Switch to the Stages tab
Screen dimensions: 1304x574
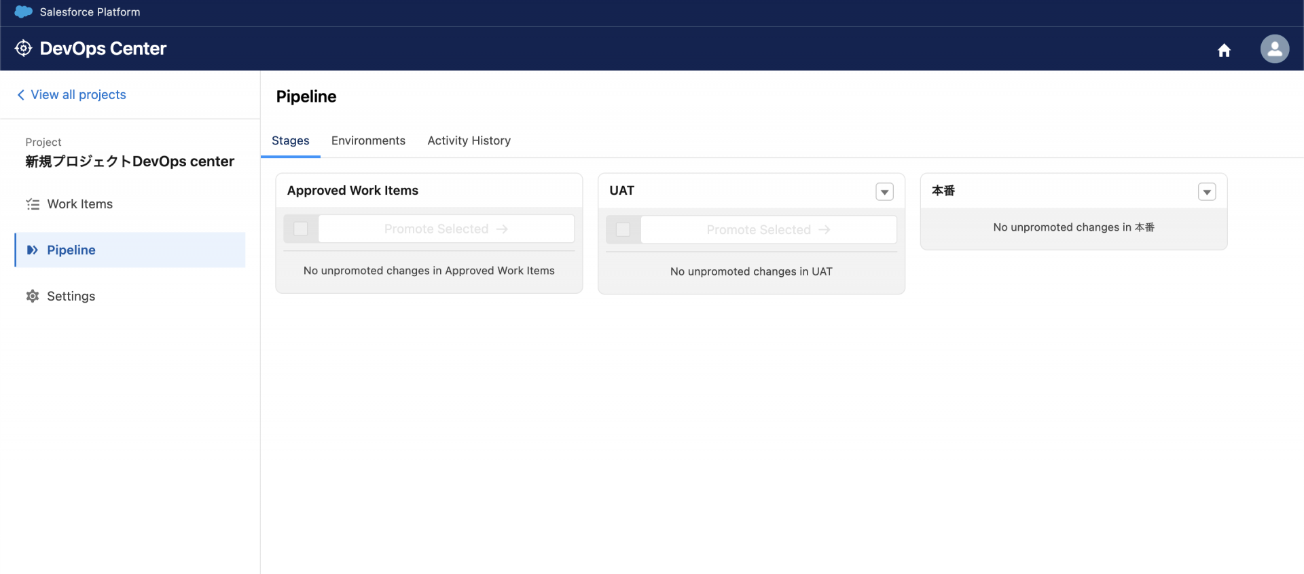click(x=291, y=141)
